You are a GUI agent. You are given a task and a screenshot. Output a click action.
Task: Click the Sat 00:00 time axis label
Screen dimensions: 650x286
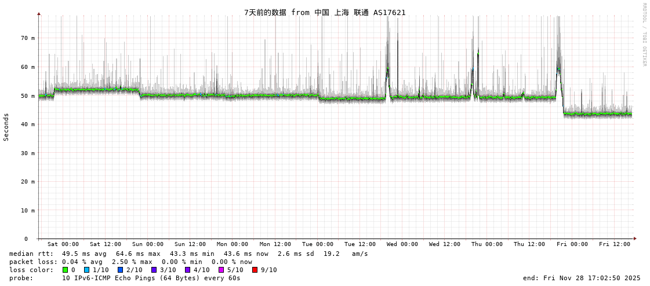tap(63, 244)
